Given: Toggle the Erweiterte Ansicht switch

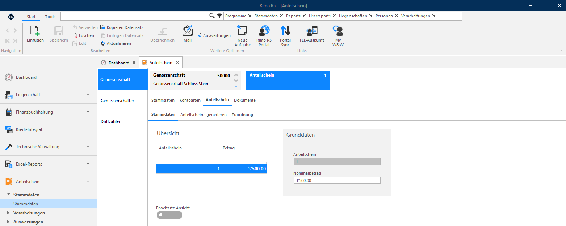Looking at the screenshot, I should click(x=169, y=215).
